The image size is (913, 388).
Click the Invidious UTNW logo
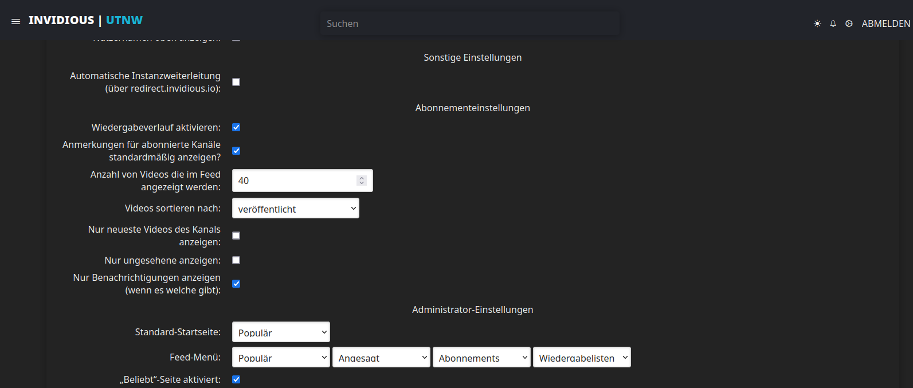click(85, 20)
